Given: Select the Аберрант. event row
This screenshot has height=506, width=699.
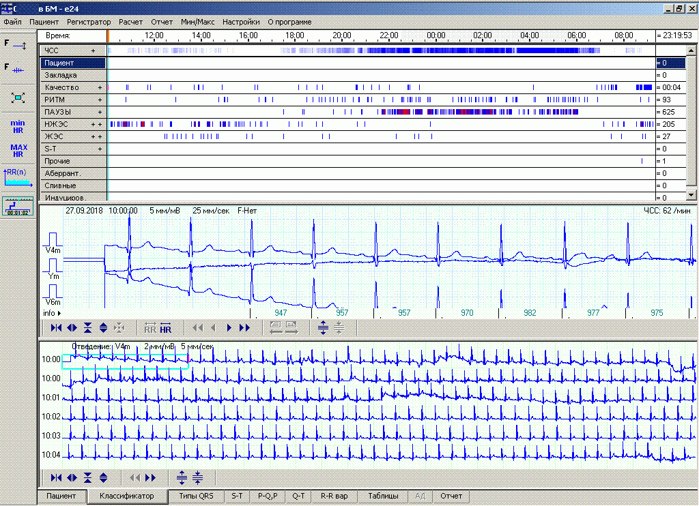Looking at the screenshot, I should coord(73,173).
